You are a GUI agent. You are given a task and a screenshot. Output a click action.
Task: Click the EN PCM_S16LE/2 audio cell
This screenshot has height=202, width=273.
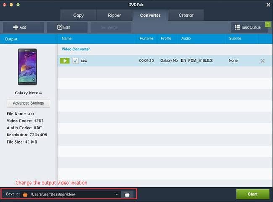[x=197, y=60]
